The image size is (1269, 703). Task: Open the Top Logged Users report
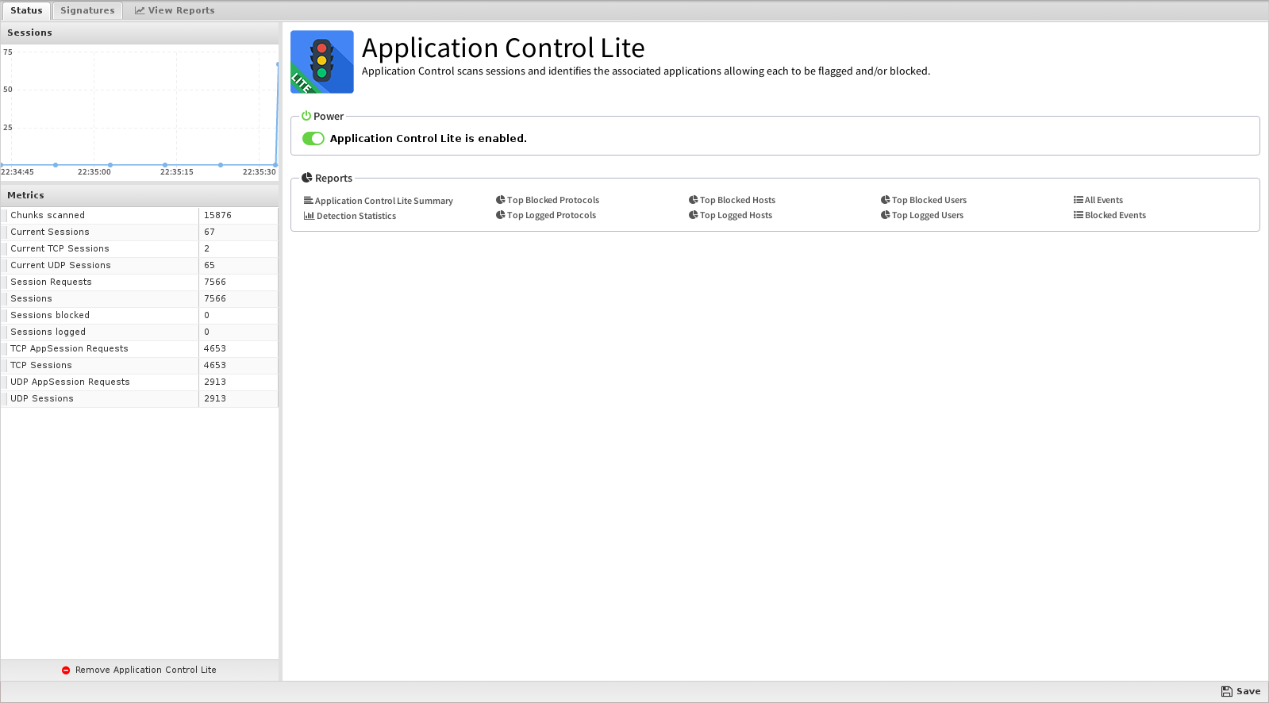pyautogui.click(x=922, y=215)
